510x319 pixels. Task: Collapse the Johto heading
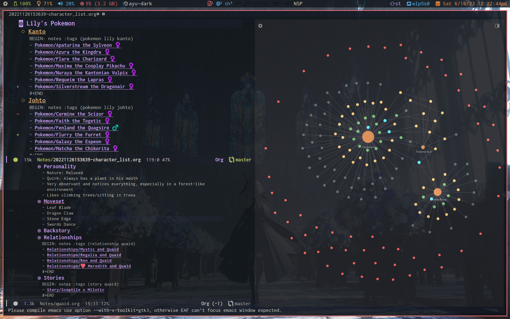(37, 100)
